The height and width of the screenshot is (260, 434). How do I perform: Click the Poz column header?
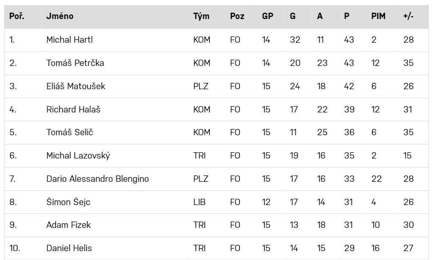237,16
